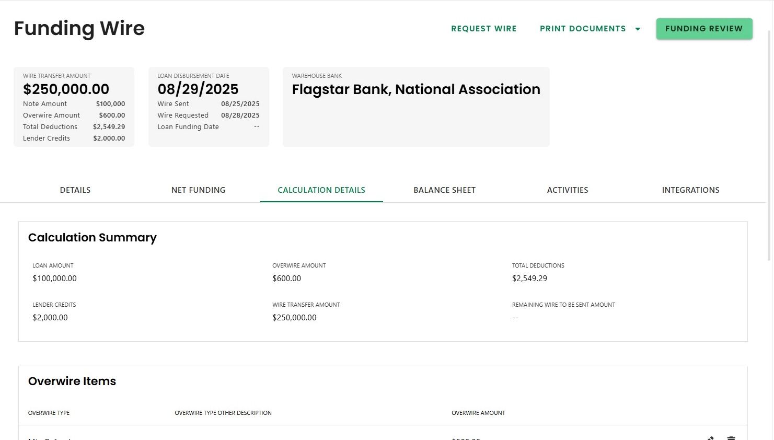
Task: Click the Funding Wire page title
Action: click(x=79, y=28)
